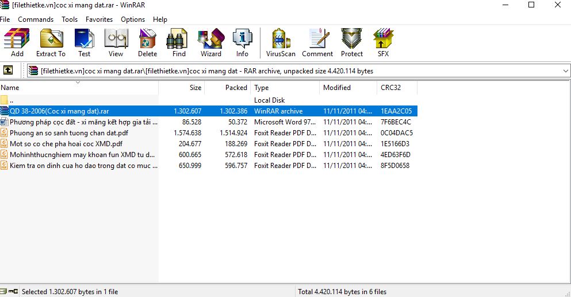
Task: Sort by CRC32 column header
Action: tap(397, 88)
